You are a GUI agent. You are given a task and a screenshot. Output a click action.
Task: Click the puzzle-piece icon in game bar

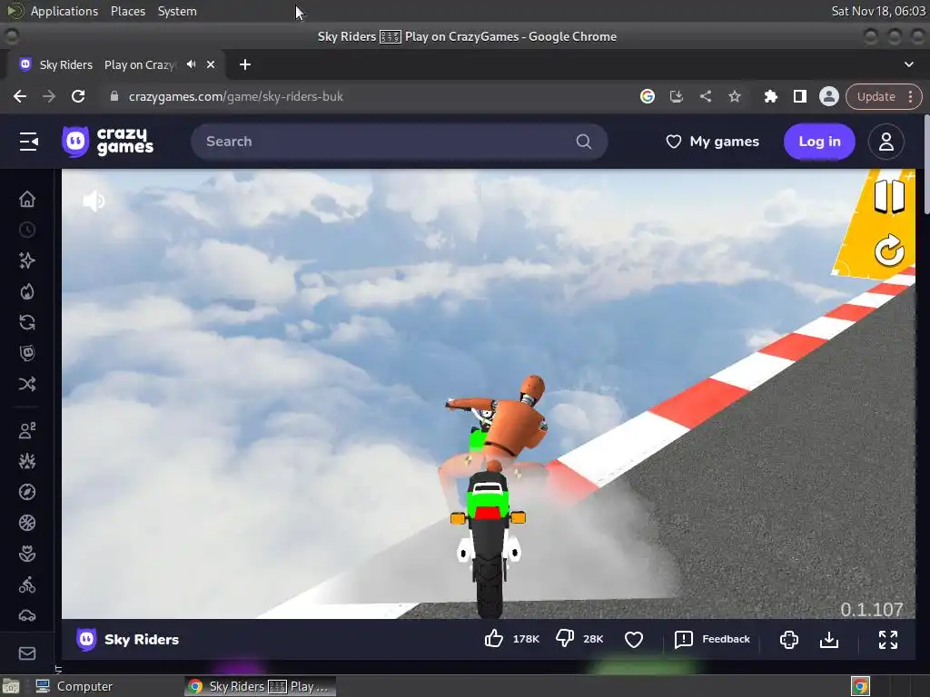[x=789, y=640]
